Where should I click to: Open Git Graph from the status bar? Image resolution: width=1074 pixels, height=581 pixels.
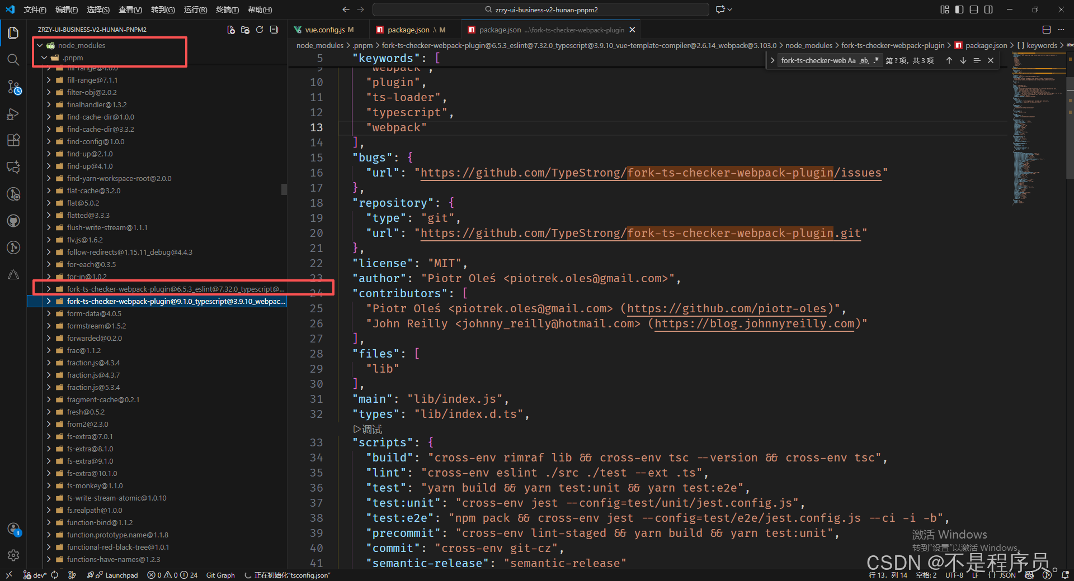(220, 575)
